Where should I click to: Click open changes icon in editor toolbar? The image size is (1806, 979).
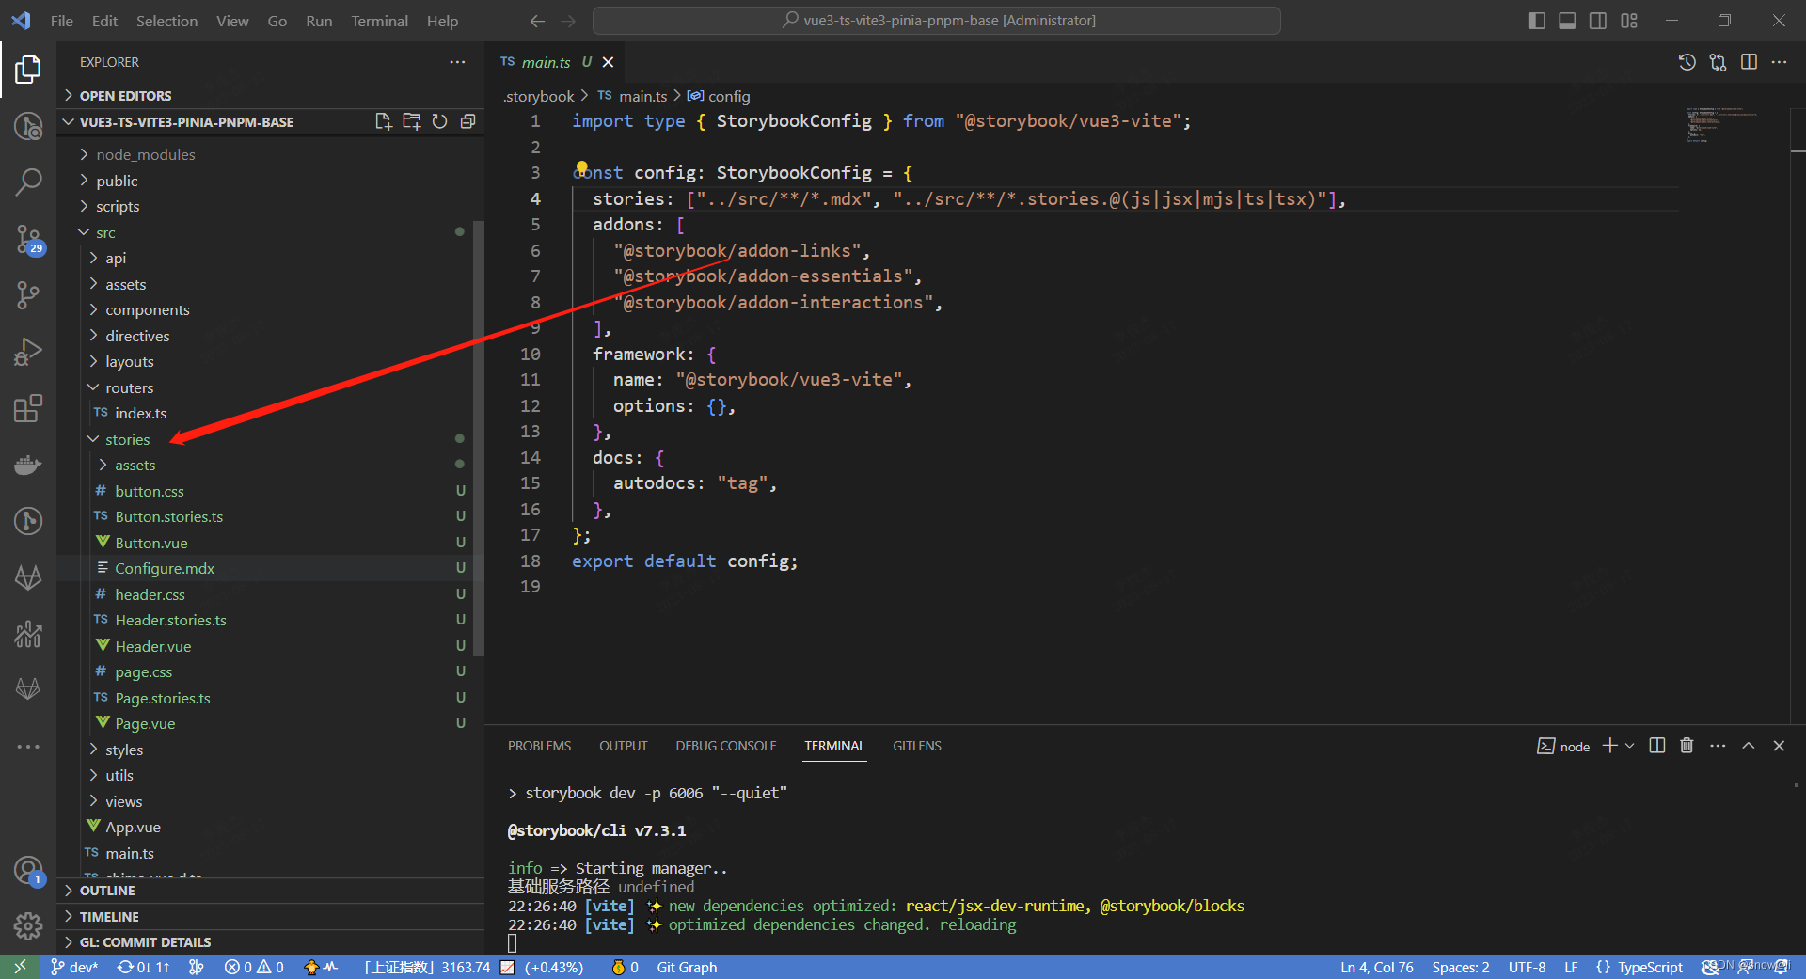pos(1719,62)
